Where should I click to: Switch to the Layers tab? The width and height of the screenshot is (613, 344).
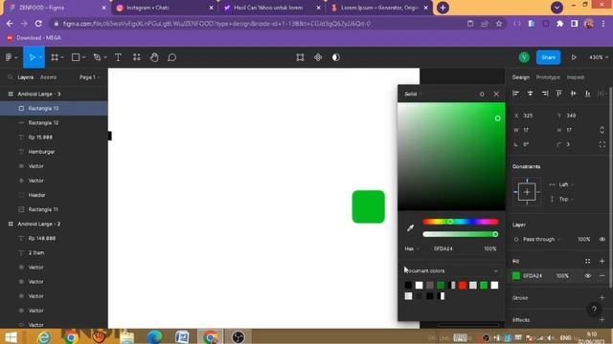pyautogui.click(x=26, y=77)
